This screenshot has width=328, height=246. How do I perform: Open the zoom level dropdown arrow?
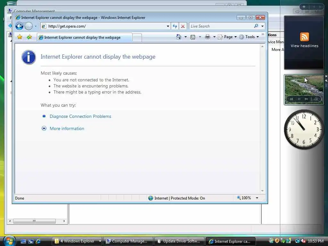tap(257, 198)
